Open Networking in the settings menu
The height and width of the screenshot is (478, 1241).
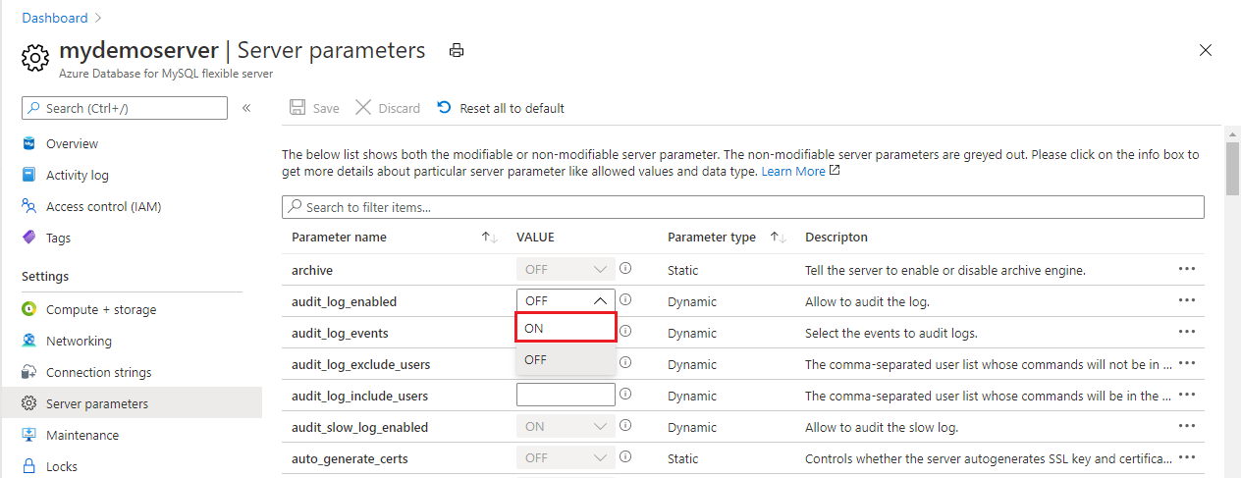[79, 341]
